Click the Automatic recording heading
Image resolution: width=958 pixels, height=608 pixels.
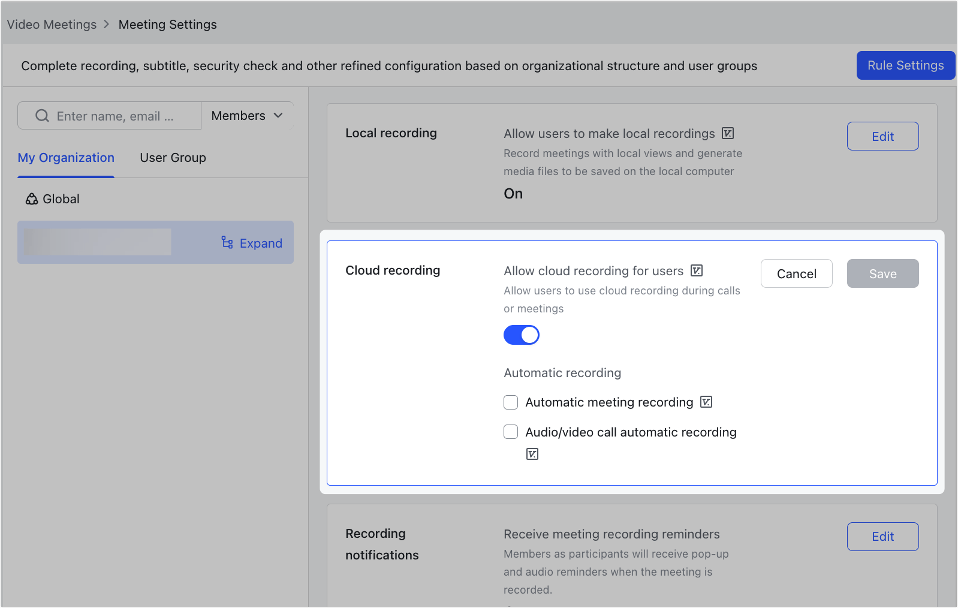click(562, 373)
